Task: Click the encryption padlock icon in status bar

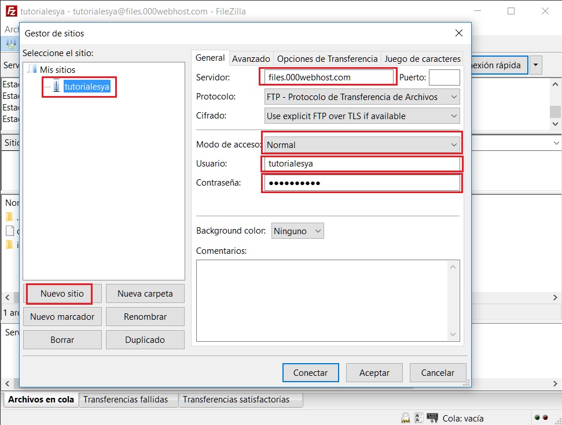Action: click(405, 418)
